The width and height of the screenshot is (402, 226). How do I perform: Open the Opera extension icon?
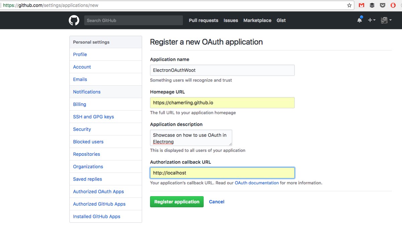[x=393, y=5]
